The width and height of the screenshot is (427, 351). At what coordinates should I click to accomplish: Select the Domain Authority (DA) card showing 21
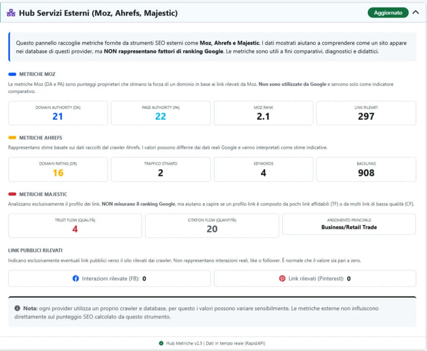[x=58, y=113]
